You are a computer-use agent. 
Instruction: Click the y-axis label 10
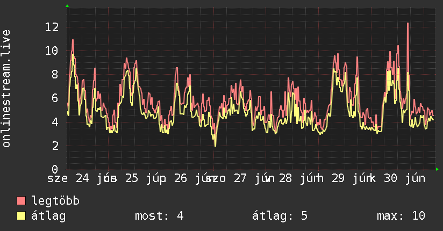click(52, 51)
